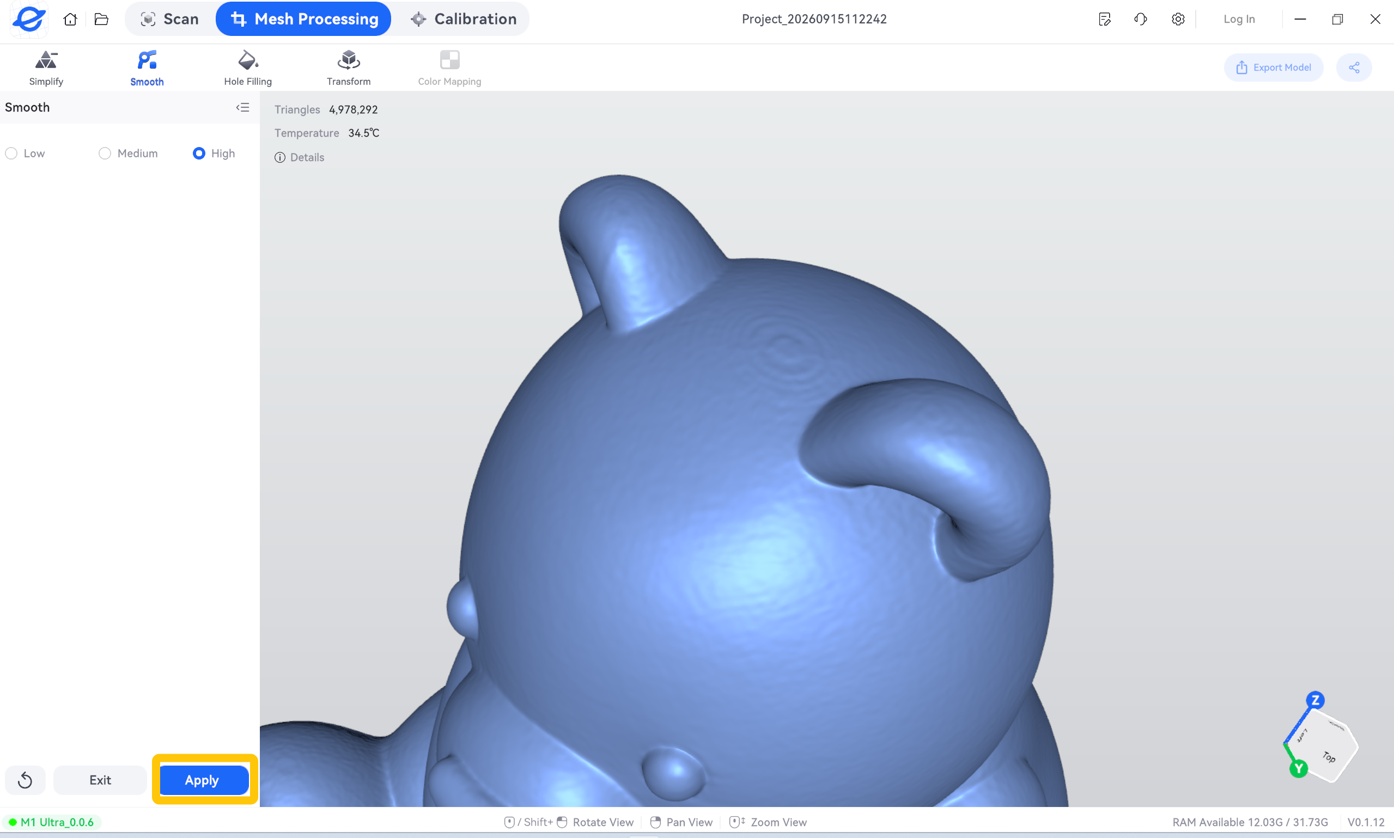This screenshot has width=1394, height=838.
Task: Click the Exit button
Action: pyautogui.click(x=100, y=780)
